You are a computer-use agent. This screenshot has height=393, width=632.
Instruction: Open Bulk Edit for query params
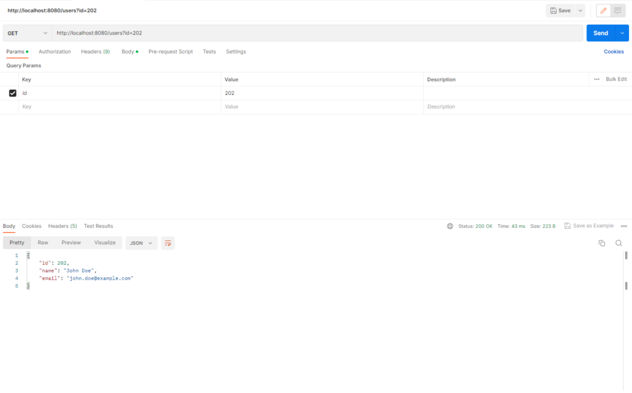click(x=616, y=79)
